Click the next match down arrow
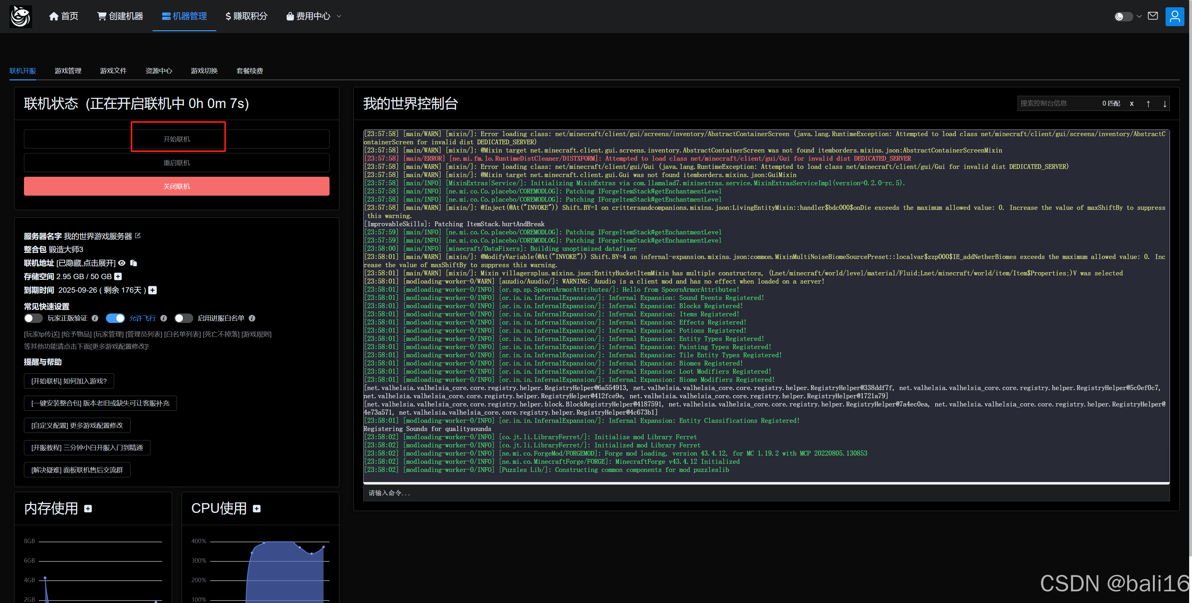This screenshot has width=1192, height=603. (1164, 104)
